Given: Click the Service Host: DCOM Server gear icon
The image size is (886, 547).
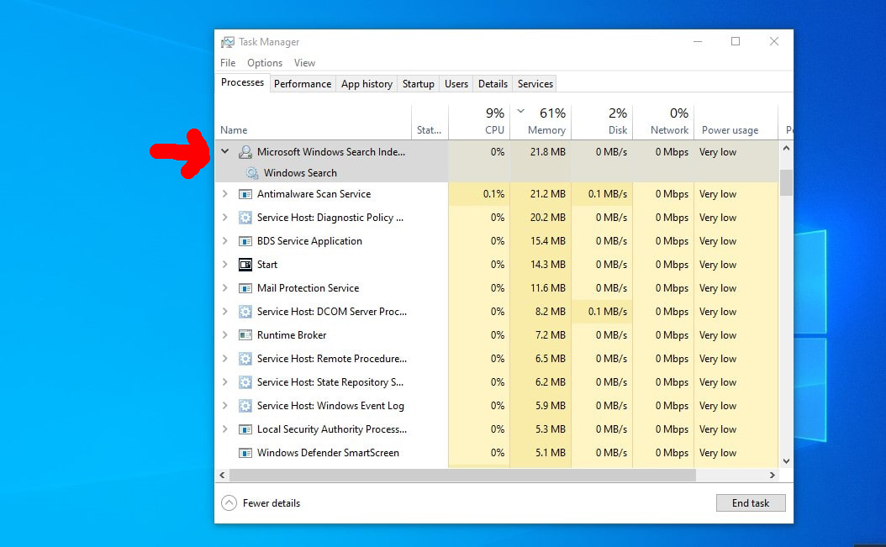Looking at the screenshot, I should pos(245,312).
